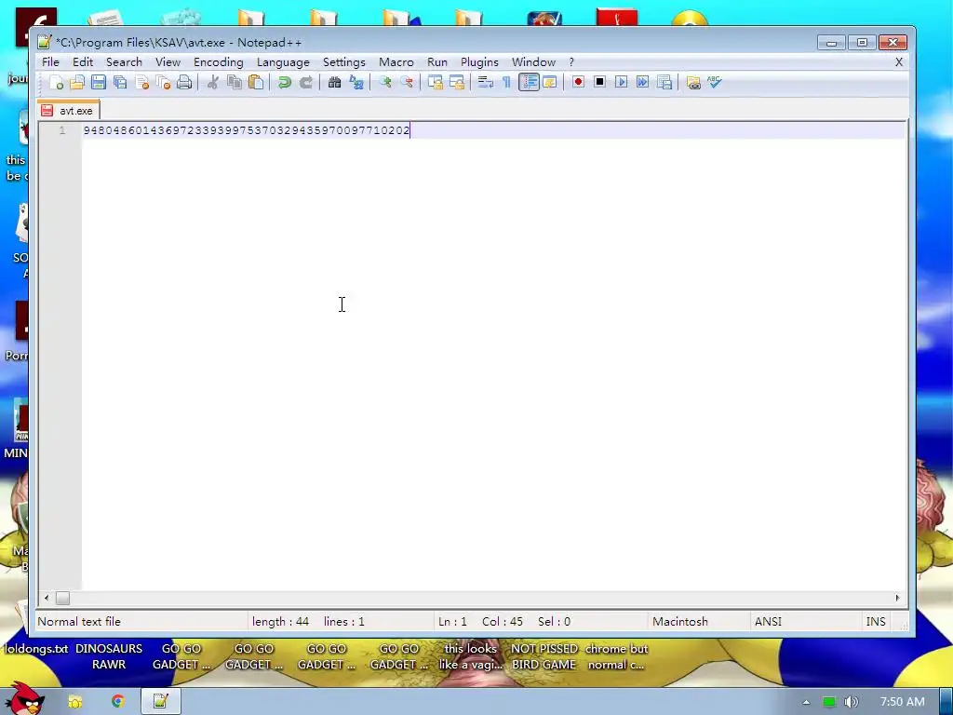
Task: Open the View menu
Action: pyautogui.click(x=168, y=62)
